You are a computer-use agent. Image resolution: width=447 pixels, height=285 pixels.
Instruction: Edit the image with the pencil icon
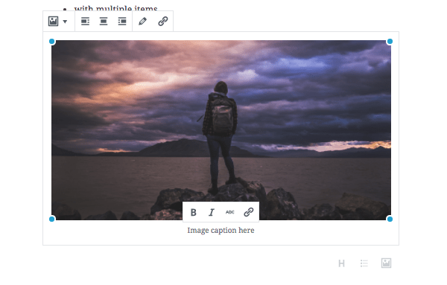tap(143, 22)
